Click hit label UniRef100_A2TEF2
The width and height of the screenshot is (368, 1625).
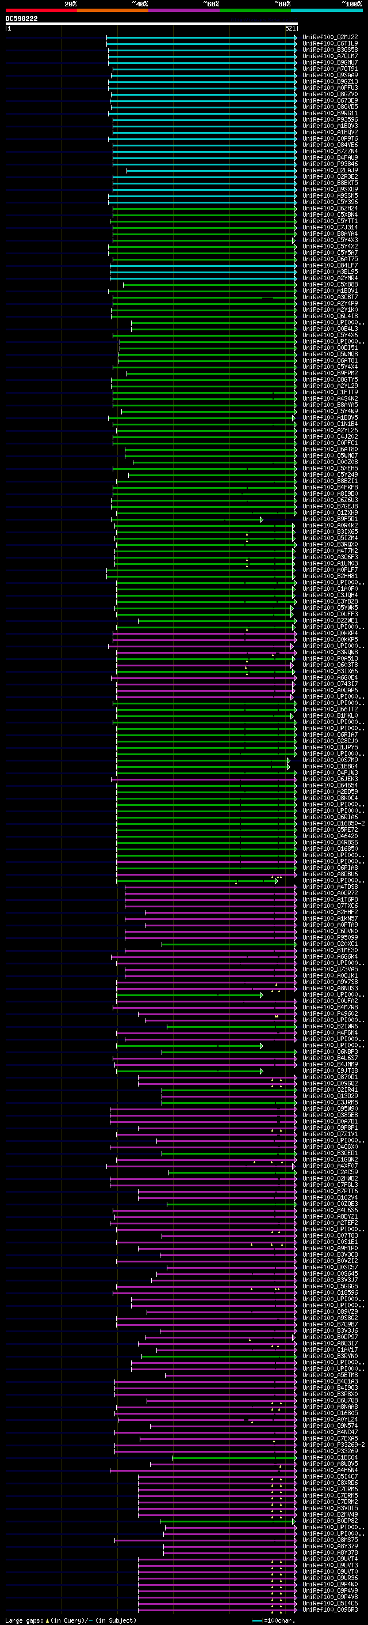point(330,1223)
